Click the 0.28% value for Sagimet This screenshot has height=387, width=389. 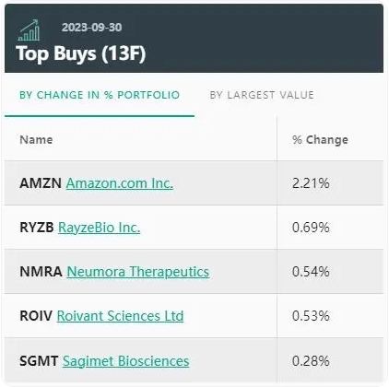coord(311,361)
